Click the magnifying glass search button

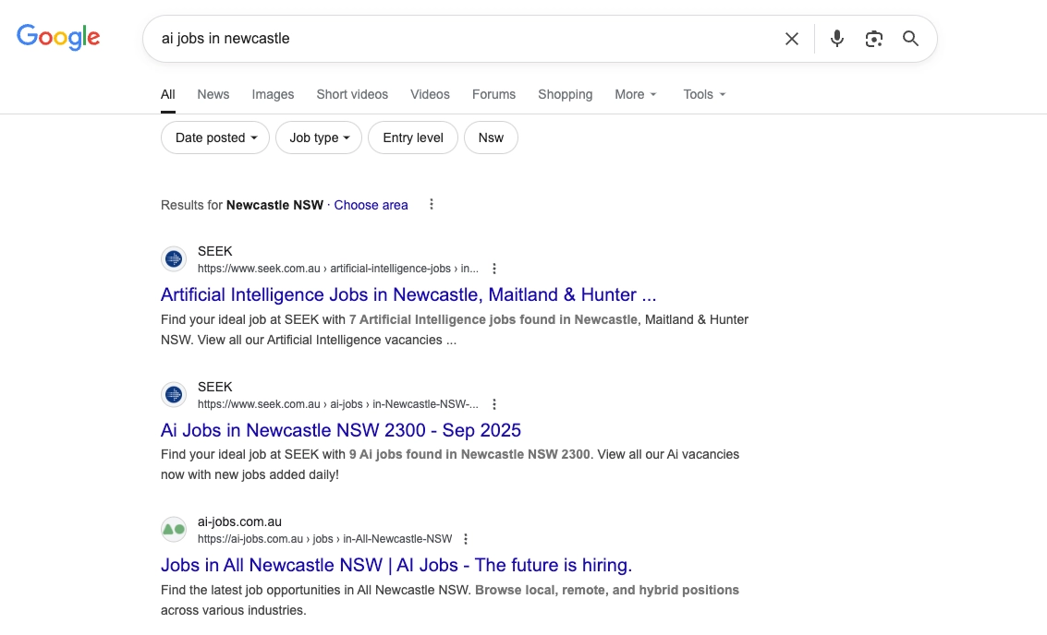coord(910,39)
